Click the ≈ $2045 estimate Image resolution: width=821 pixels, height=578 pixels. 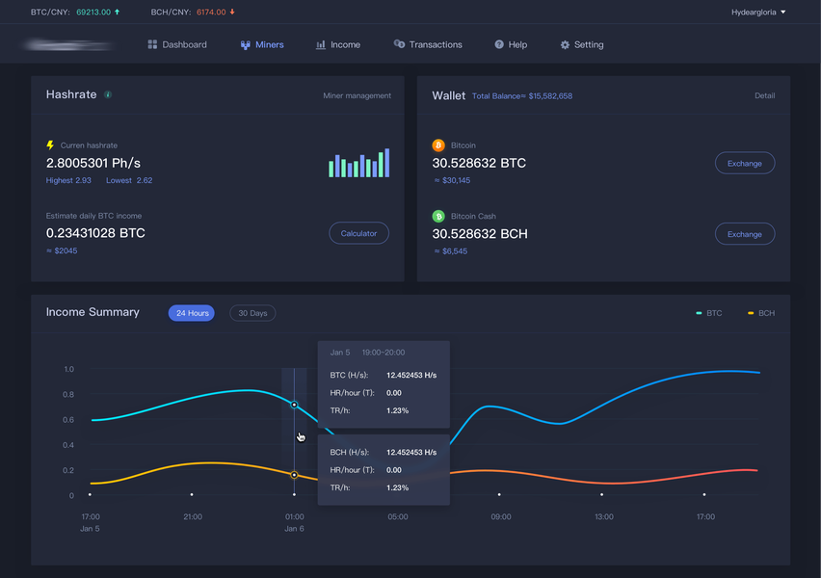(62, 250)
